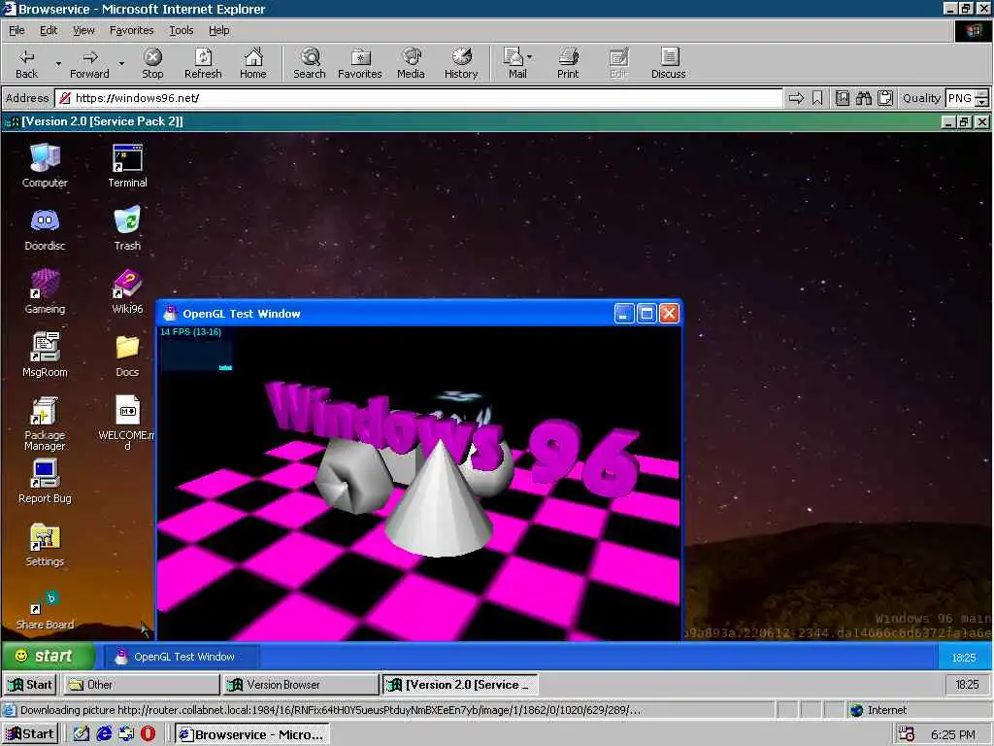This screenshot has width=994, height=746.
Task: Open the Report Bug shortcut
Action: click(45, 482)
